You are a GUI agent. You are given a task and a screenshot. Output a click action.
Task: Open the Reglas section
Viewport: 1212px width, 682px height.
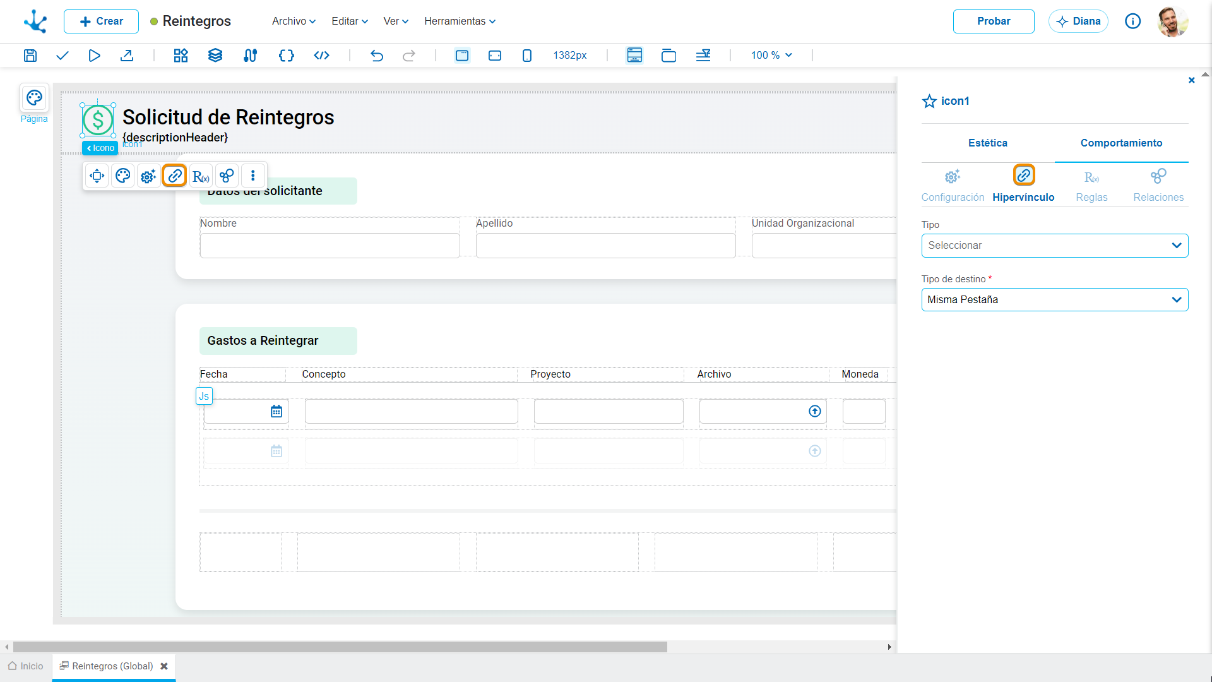point(1091,185)
